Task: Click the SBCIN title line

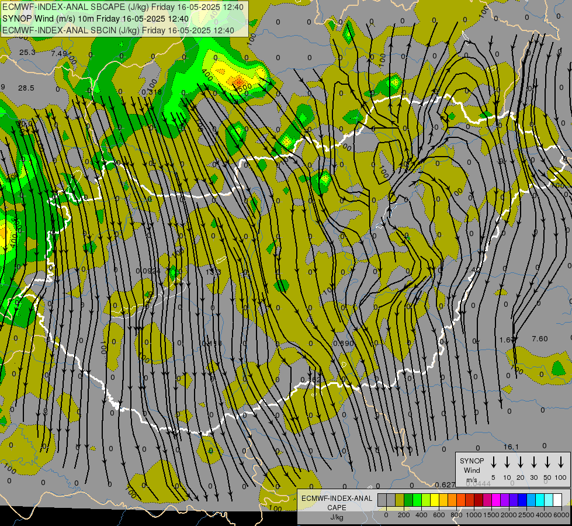Action: coord(118,30)
